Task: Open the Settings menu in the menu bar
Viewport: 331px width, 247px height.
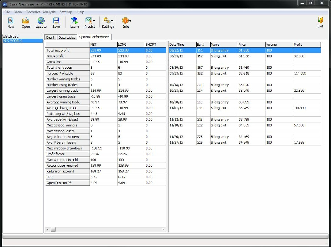Action: click(66, 12)
